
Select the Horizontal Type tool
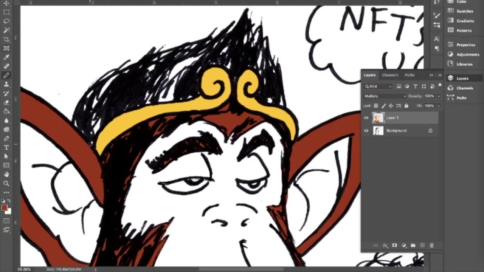click(6, 148)
